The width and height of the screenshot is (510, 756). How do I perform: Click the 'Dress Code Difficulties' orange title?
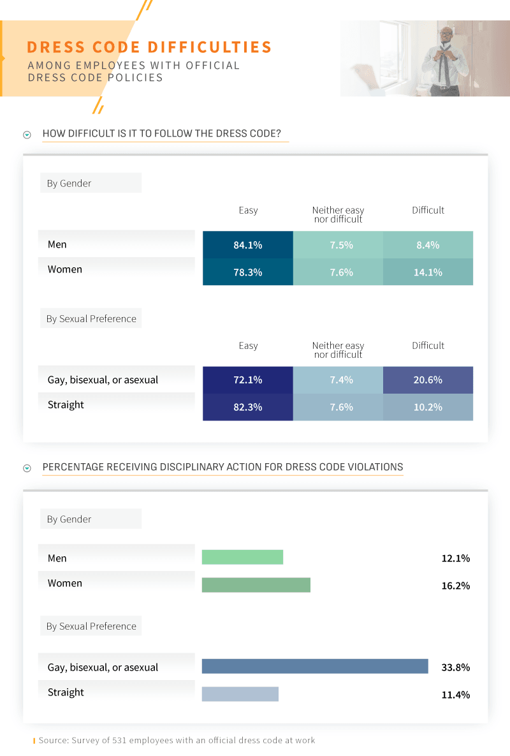[x=149, y=47]
